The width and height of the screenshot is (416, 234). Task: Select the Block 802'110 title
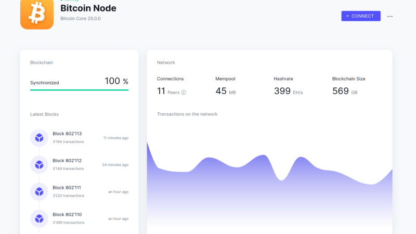click(67, 214)
